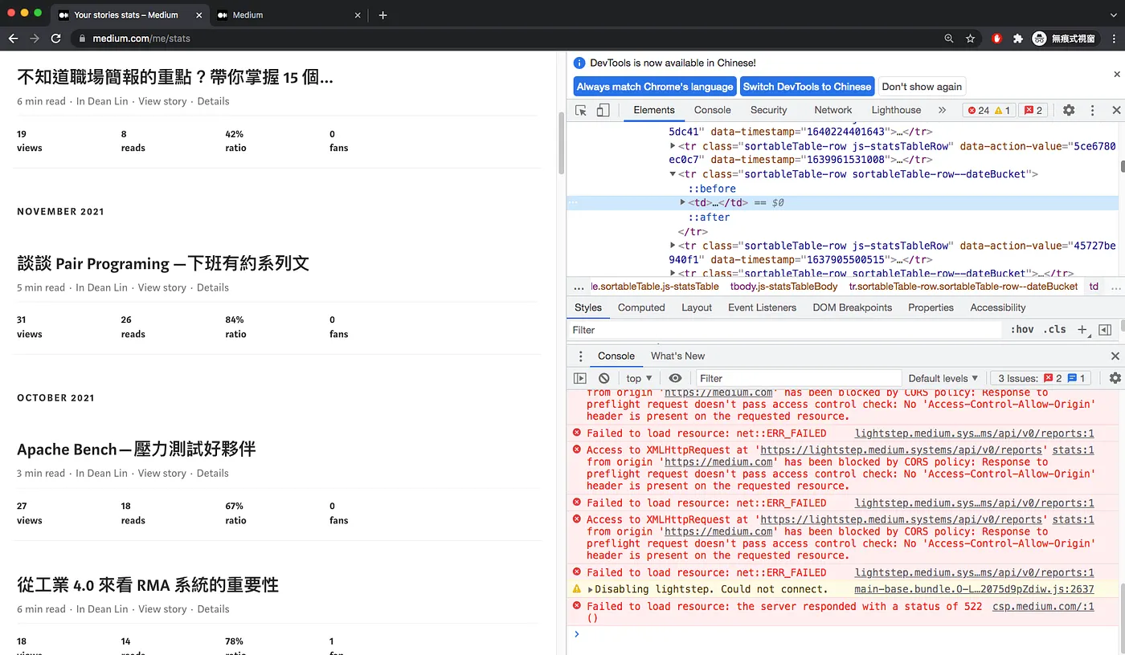Click the console Filter input field

coord(797,378)
